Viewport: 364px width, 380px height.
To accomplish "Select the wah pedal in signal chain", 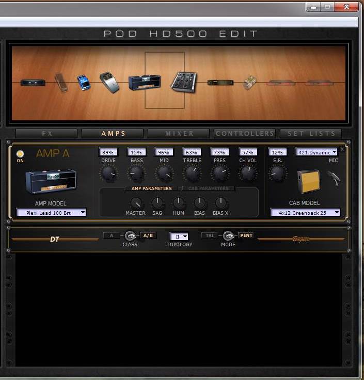I will [x=61, y=83].
